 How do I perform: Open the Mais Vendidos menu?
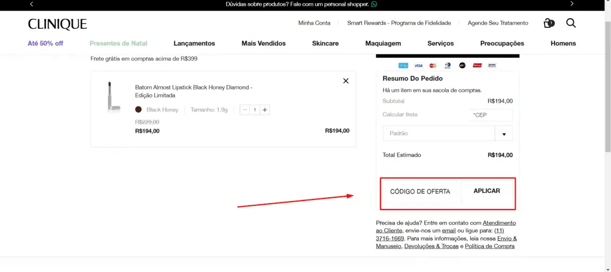(264, 43)
